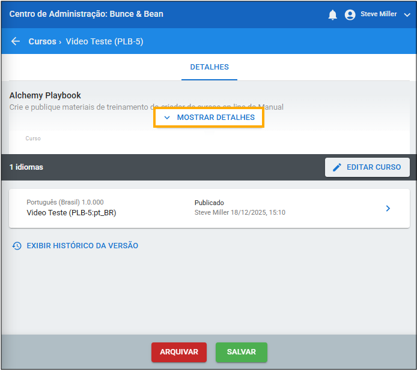Open the Steve Miller user menu
This screenshot has height=370, width=417.
point(378,14)
